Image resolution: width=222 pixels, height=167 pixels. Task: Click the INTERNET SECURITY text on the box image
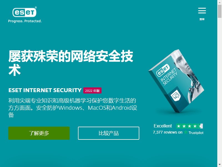[169, 77]
